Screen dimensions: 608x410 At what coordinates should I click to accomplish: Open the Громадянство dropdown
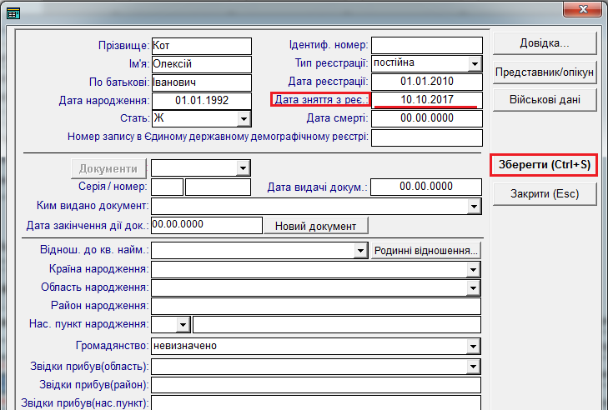474,346
